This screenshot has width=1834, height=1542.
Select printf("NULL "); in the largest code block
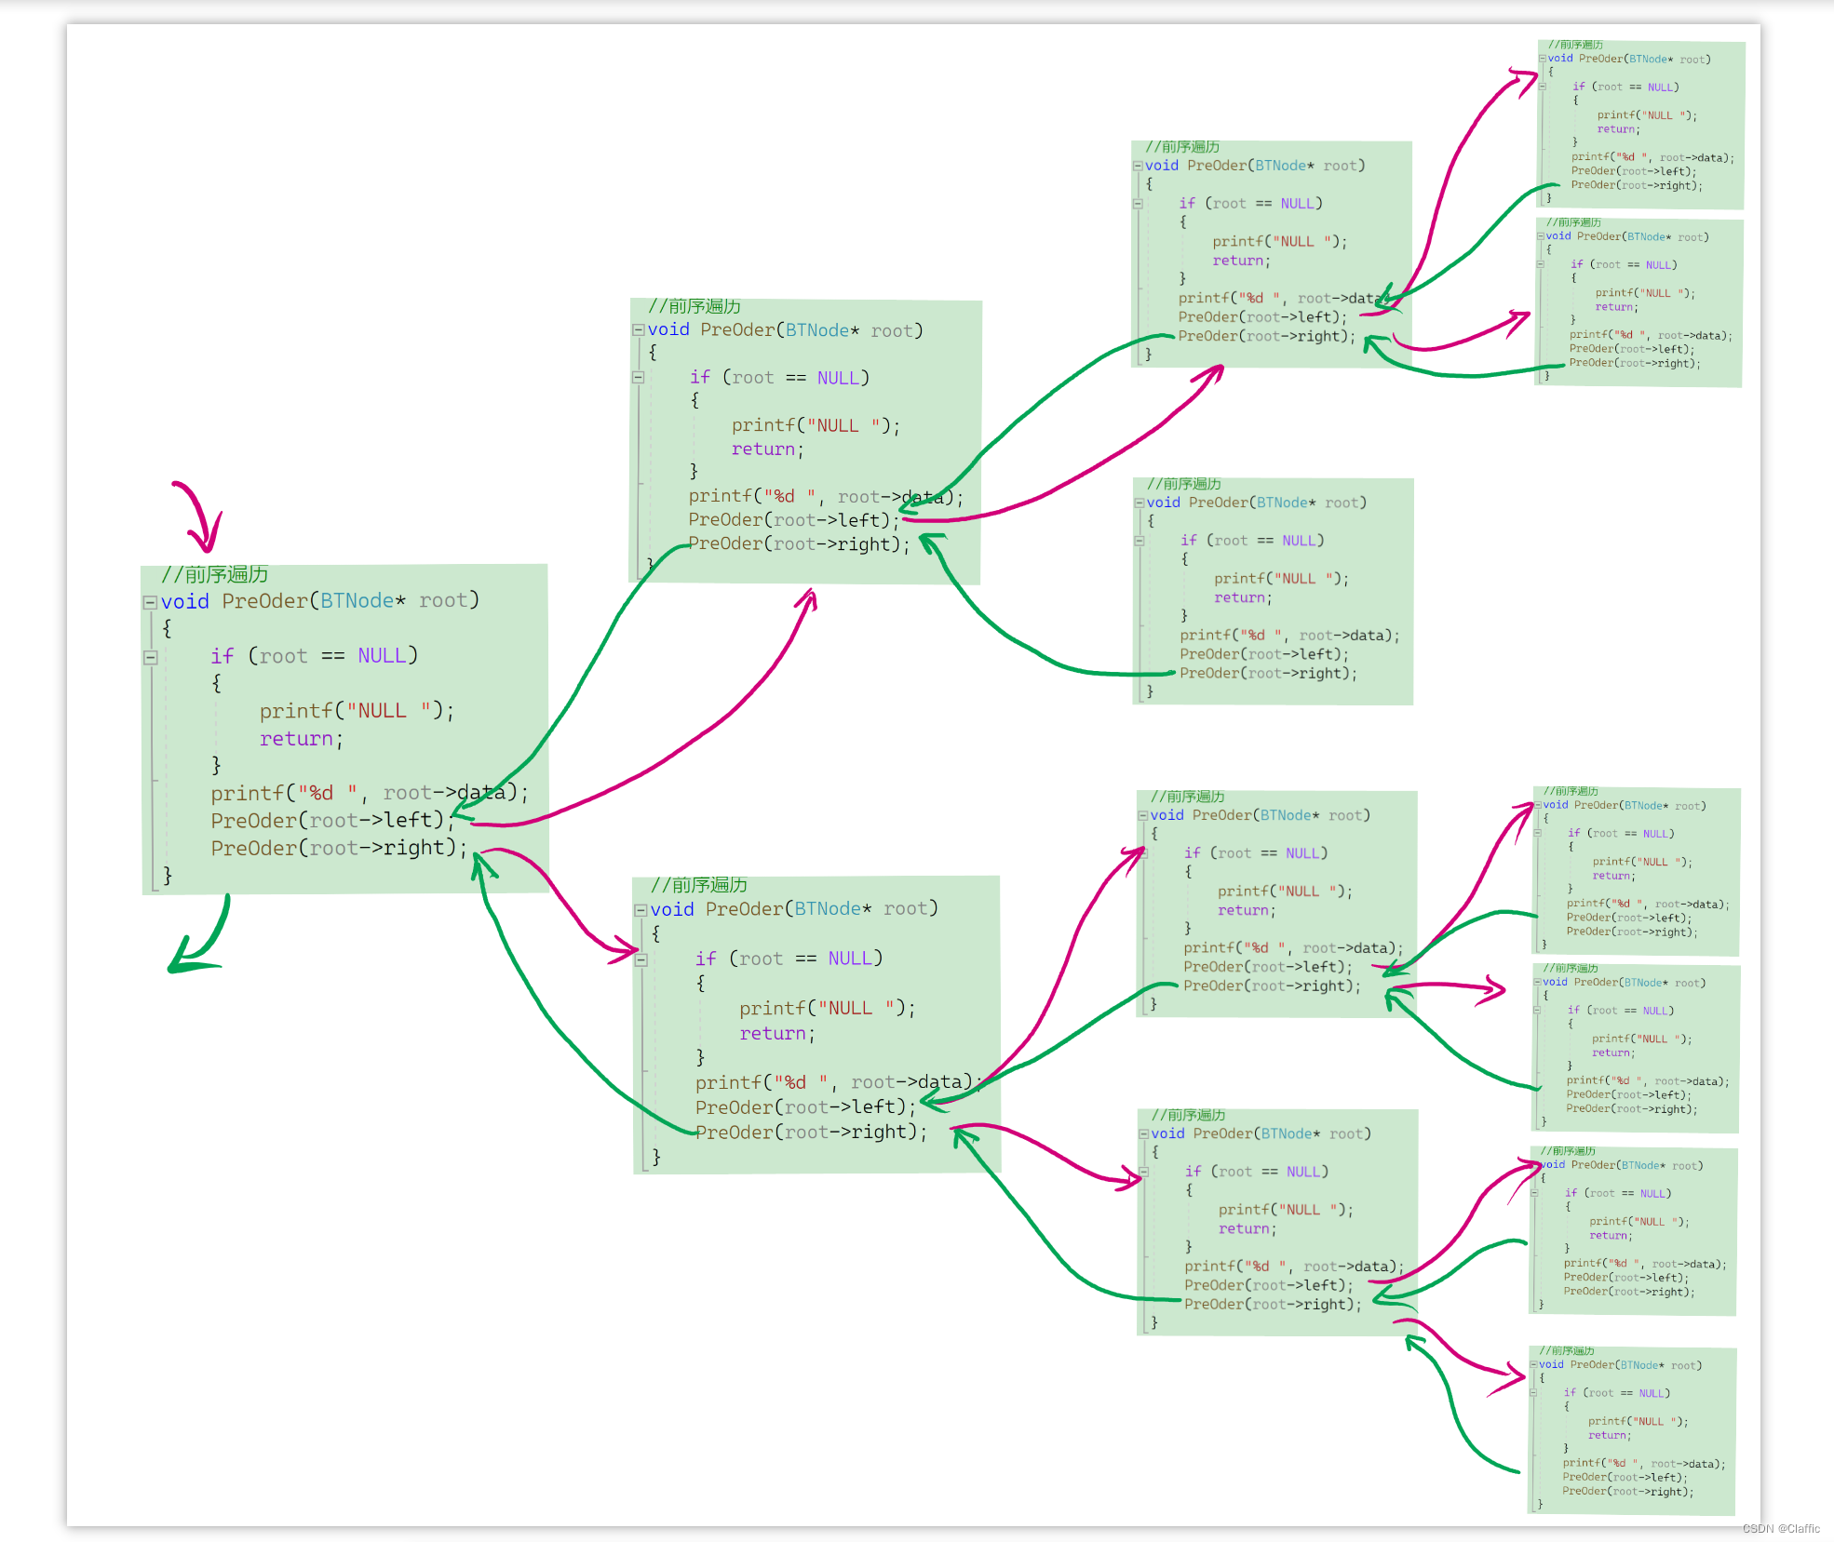pyautogui.click(x=357, y=711)
